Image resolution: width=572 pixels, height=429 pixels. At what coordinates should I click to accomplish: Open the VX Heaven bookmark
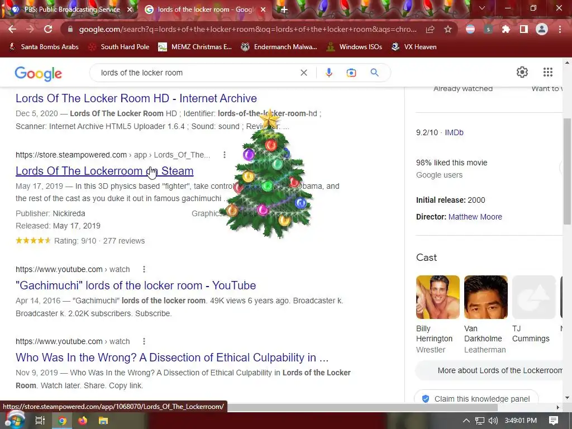click(414, 47)
